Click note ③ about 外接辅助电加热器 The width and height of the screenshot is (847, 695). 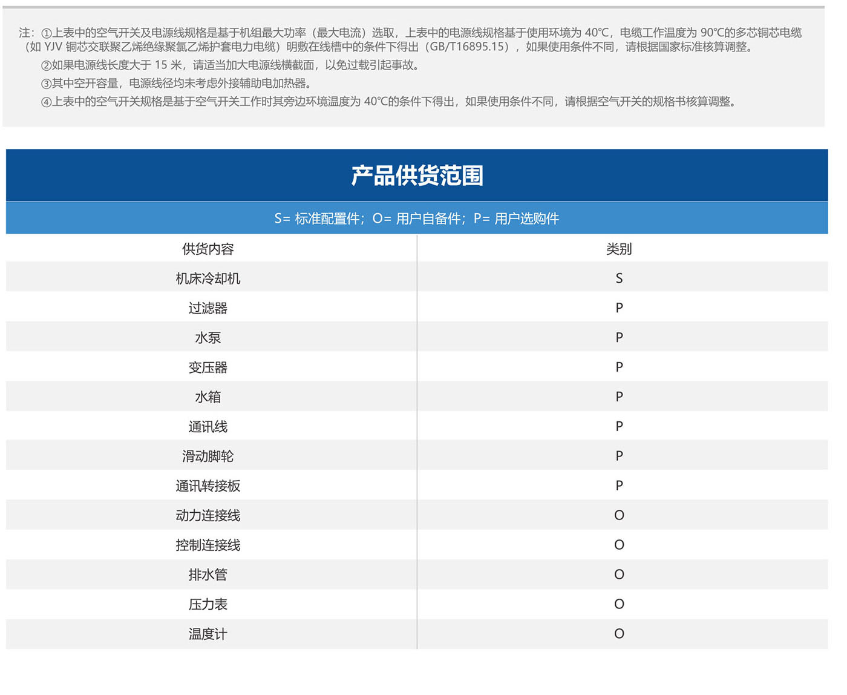point(177,84)
